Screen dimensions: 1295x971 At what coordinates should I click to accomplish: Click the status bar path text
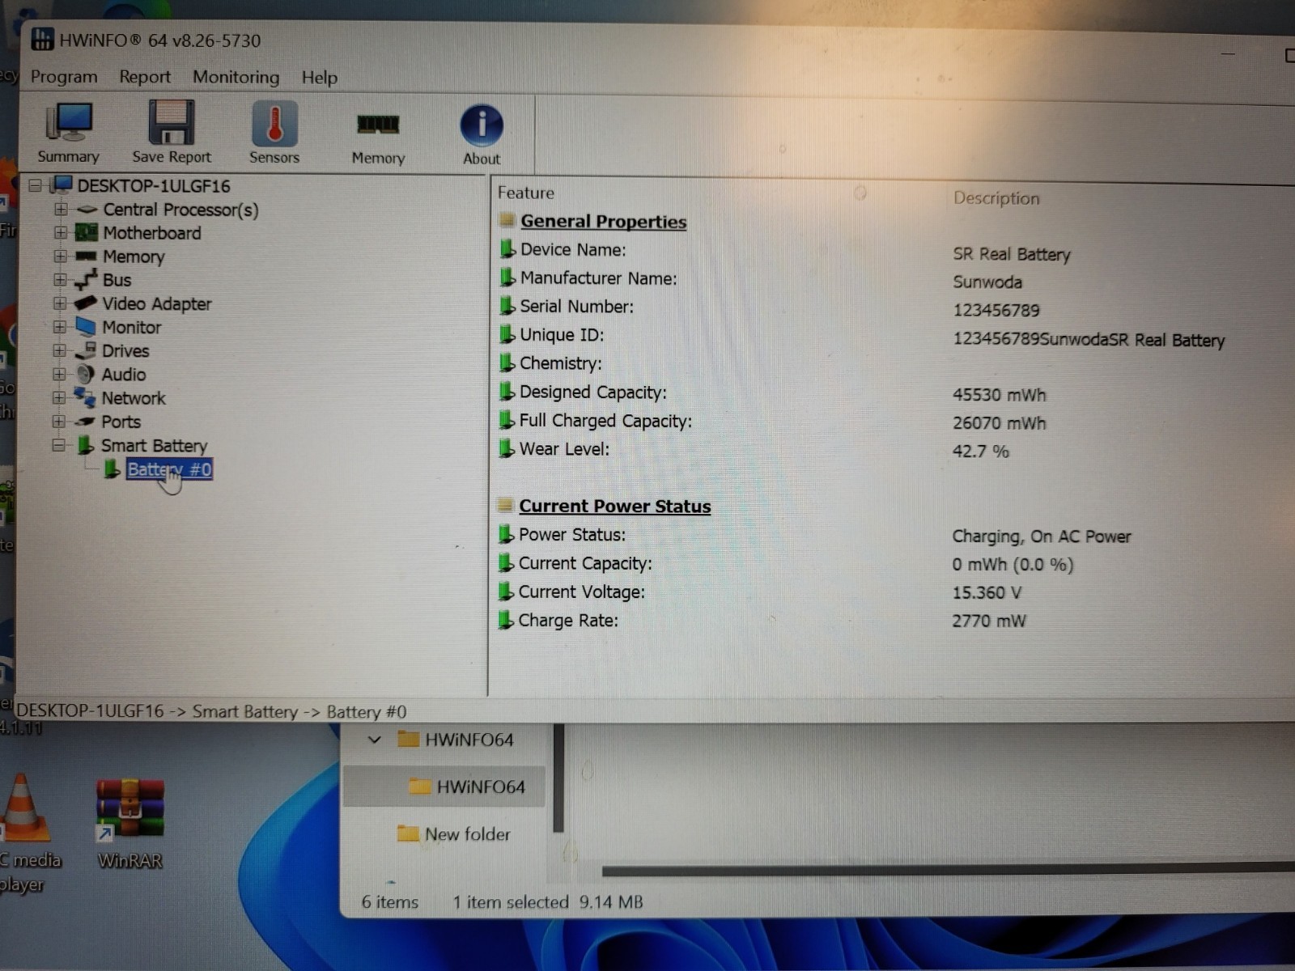tap(210, 712)
